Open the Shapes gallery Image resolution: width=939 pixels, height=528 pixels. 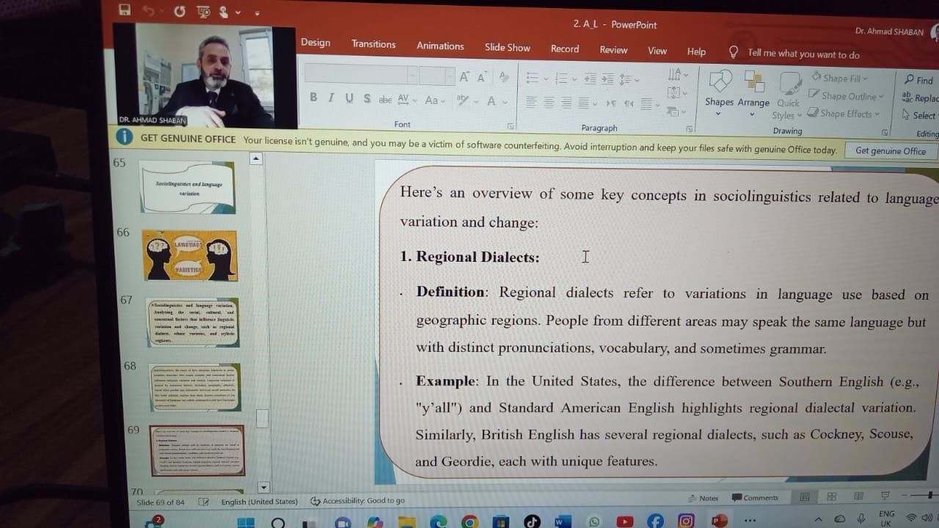[719, 91]
